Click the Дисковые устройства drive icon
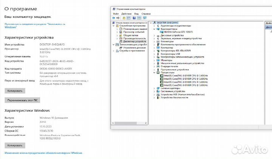Image resolution: width=272 pixels, height=159 pixels. (x=158, y=36)
